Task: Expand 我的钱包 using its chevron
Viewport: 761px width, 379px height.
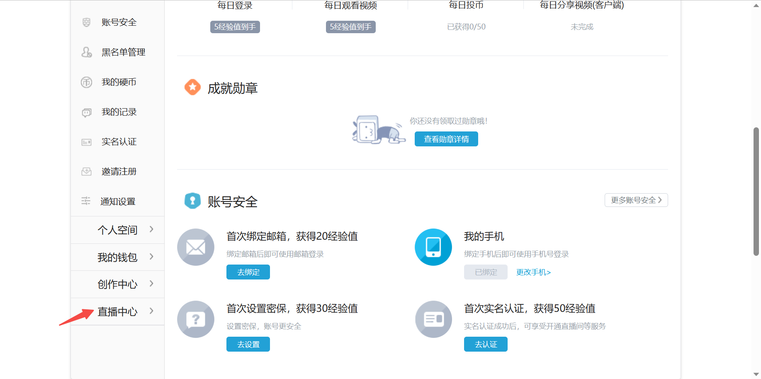Action: point(151,257)
